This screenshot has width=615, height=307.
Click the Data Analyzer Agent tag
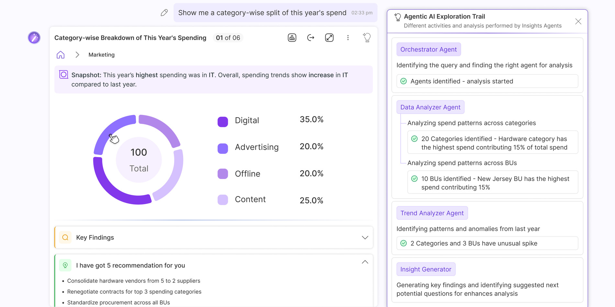[430, 107]
